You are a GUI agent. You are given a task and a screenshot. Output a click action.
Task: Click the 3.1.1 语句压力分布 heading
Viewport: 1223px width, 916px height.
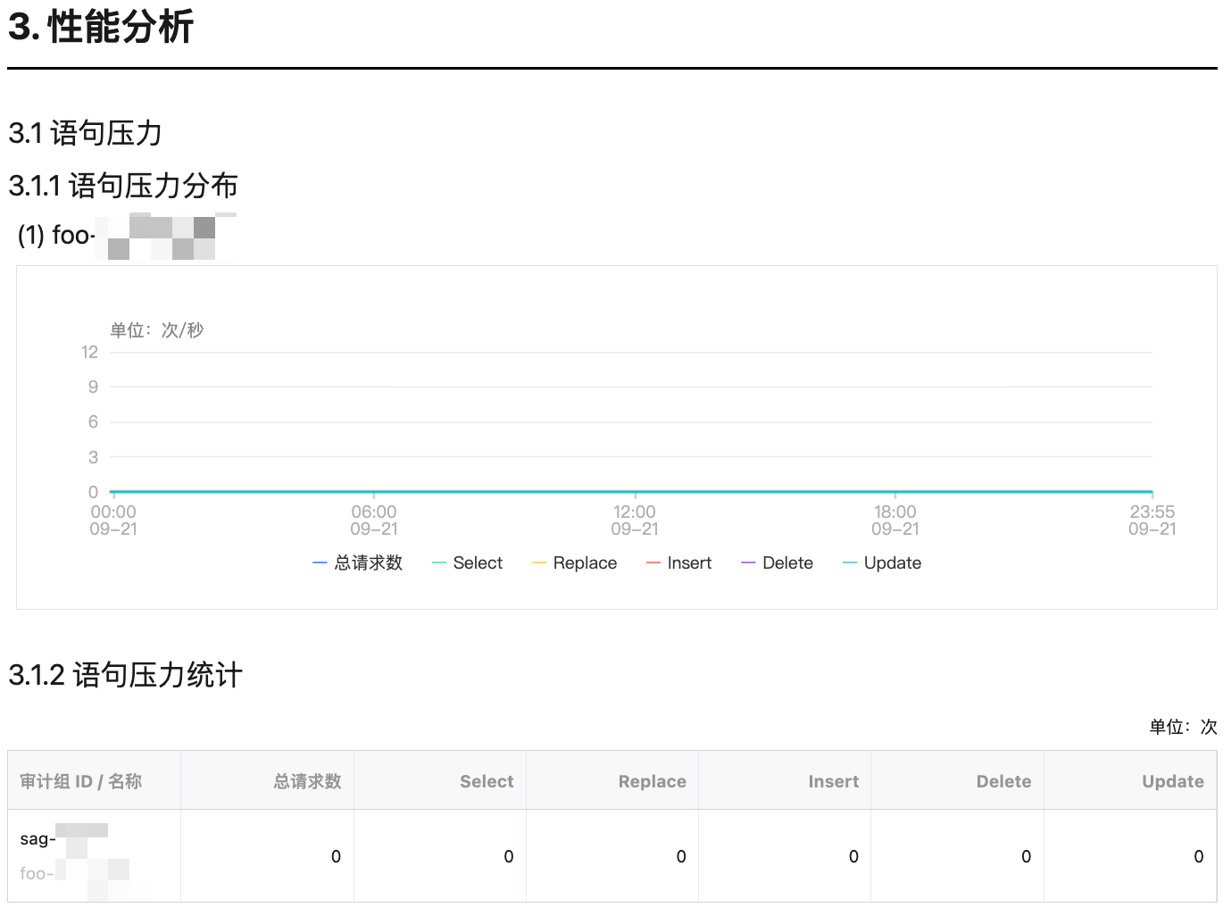(x=123, y=186)
